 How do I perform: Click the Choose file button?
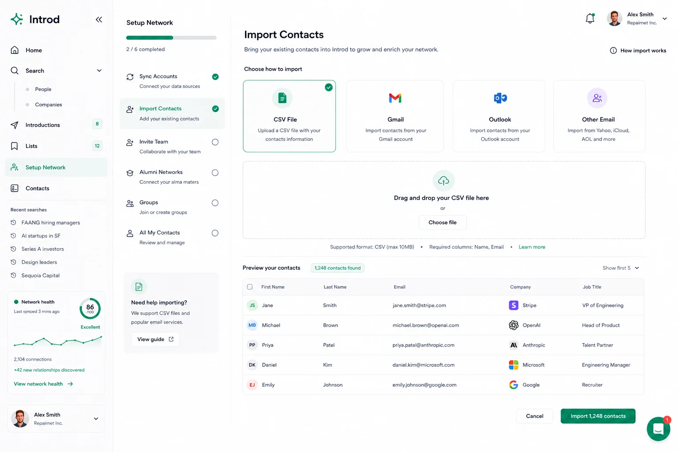(443, 222)
